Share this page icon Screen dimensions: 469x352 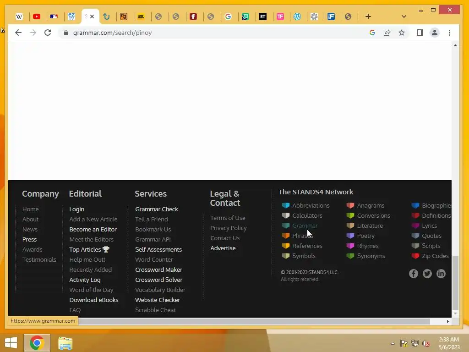(387, 33)
